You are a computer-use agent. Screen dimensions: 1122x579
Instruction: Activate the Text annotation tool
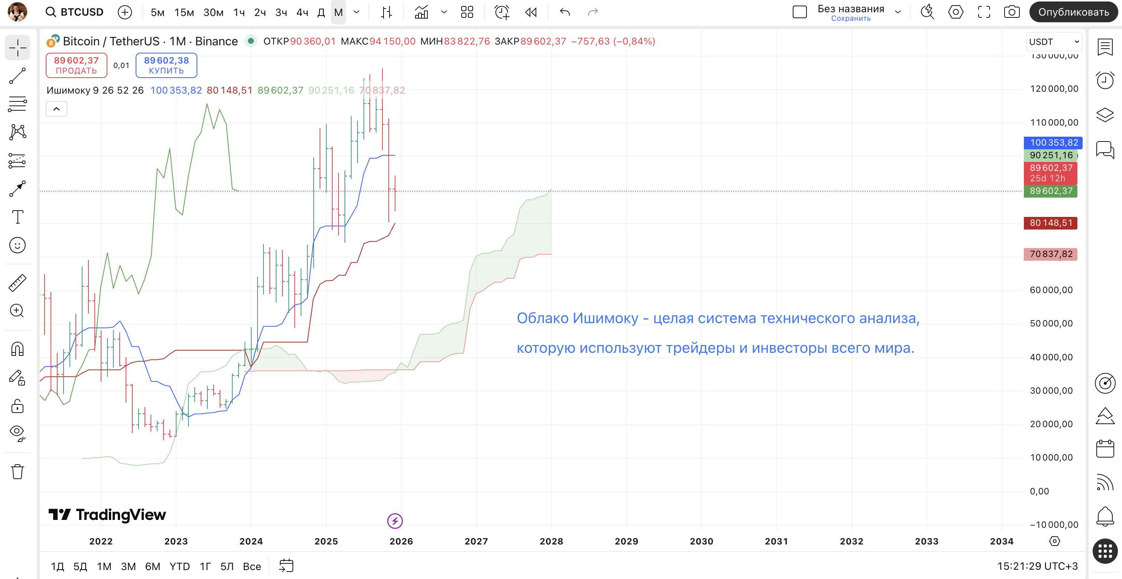pyautogui.click(x=17, y=217)
